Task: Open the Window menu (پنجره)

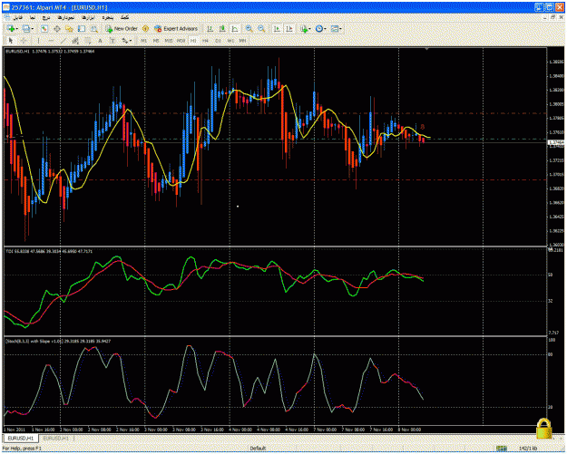Action: [x=108, y=17]
